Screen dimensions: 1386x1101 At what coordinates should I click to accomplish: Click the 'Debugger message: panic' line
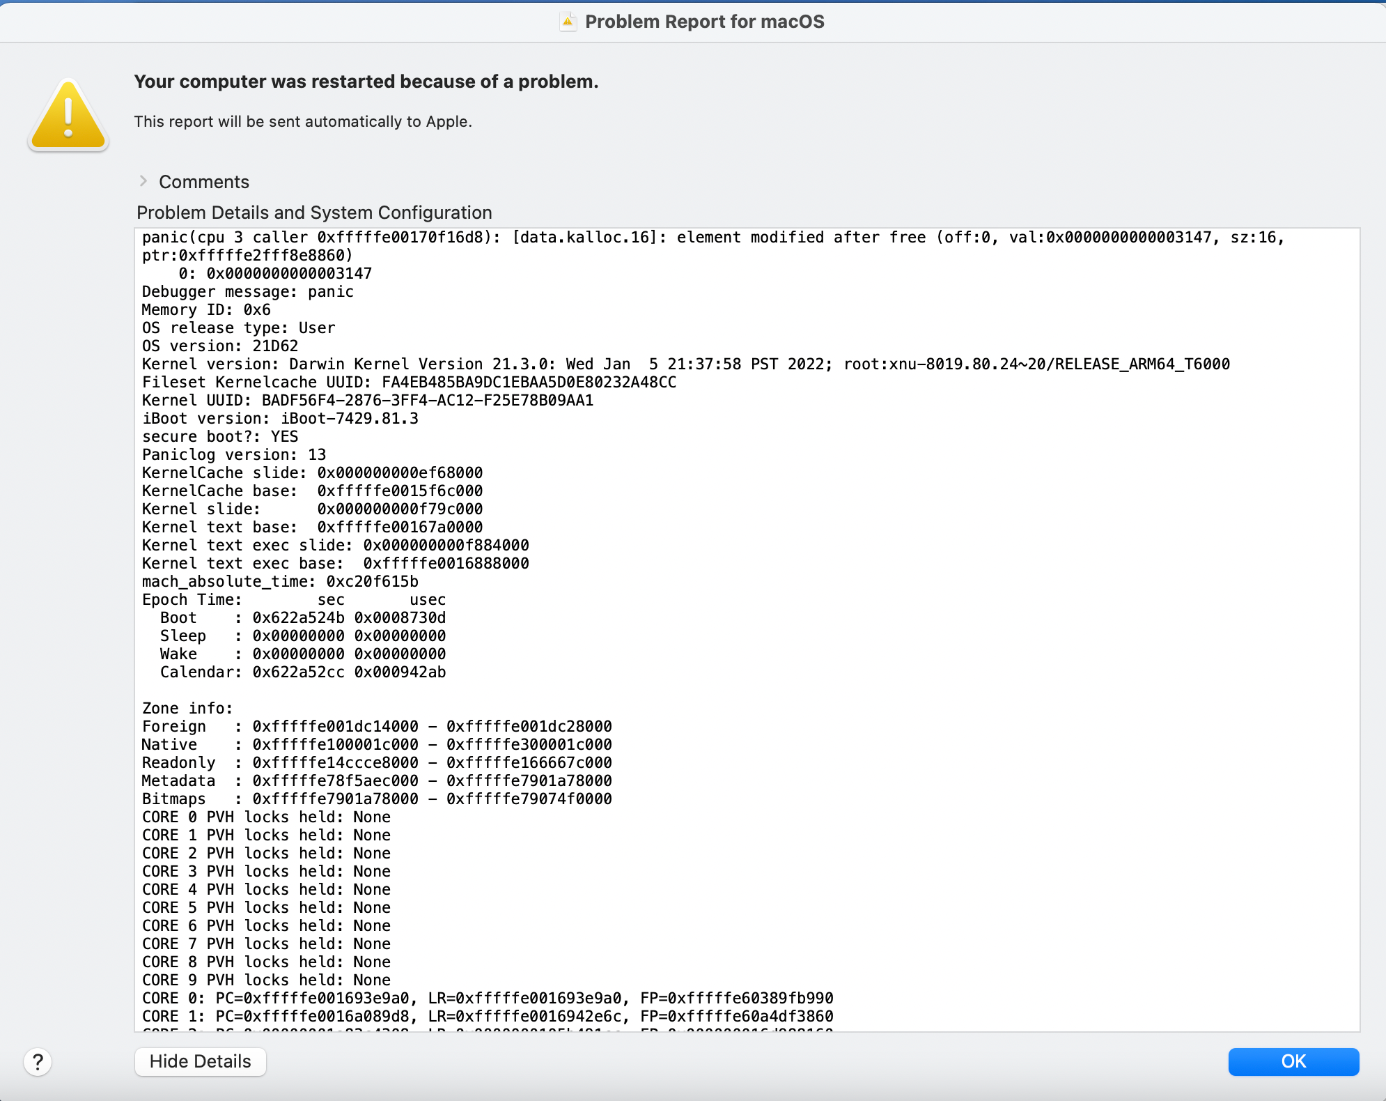coord(247,292)
